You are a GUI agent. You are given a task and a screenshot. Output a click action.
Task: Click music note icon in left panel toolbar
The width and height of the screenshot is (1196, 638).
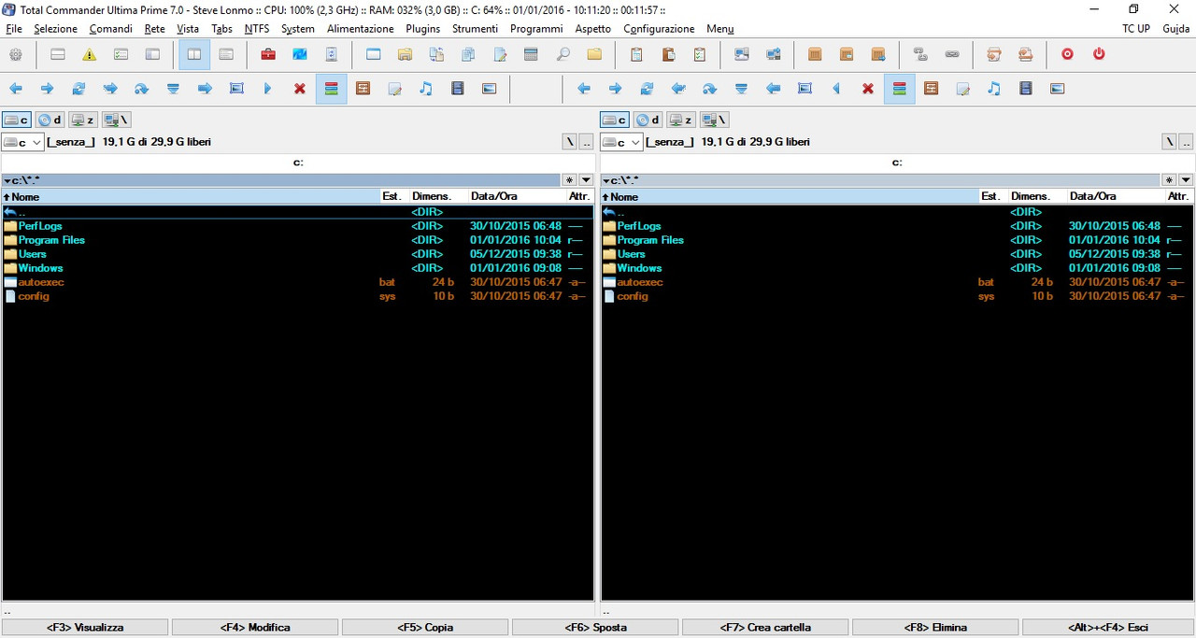click(426, 89)
